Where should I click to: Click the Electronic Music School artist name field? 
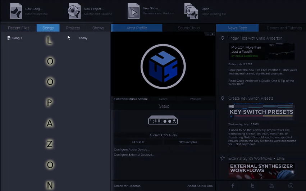click(x=131, y=99)
